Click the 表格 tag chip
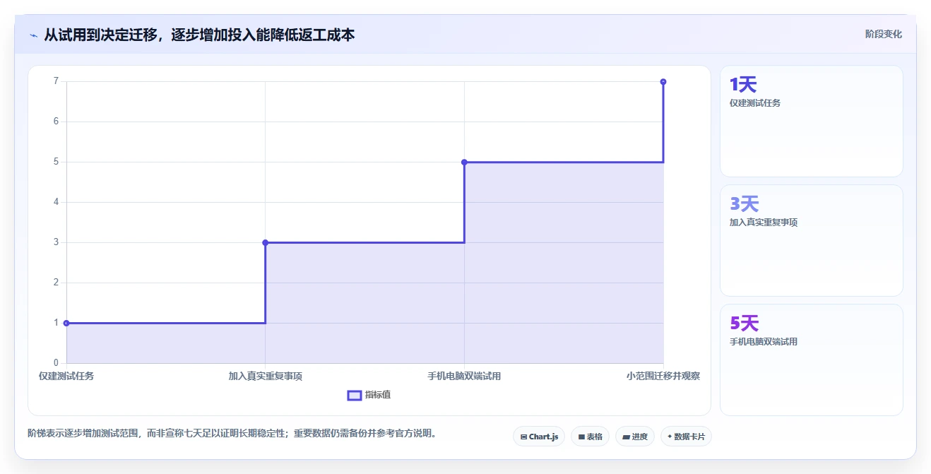This screenshot has height=474, width=931. click(590, 437)
